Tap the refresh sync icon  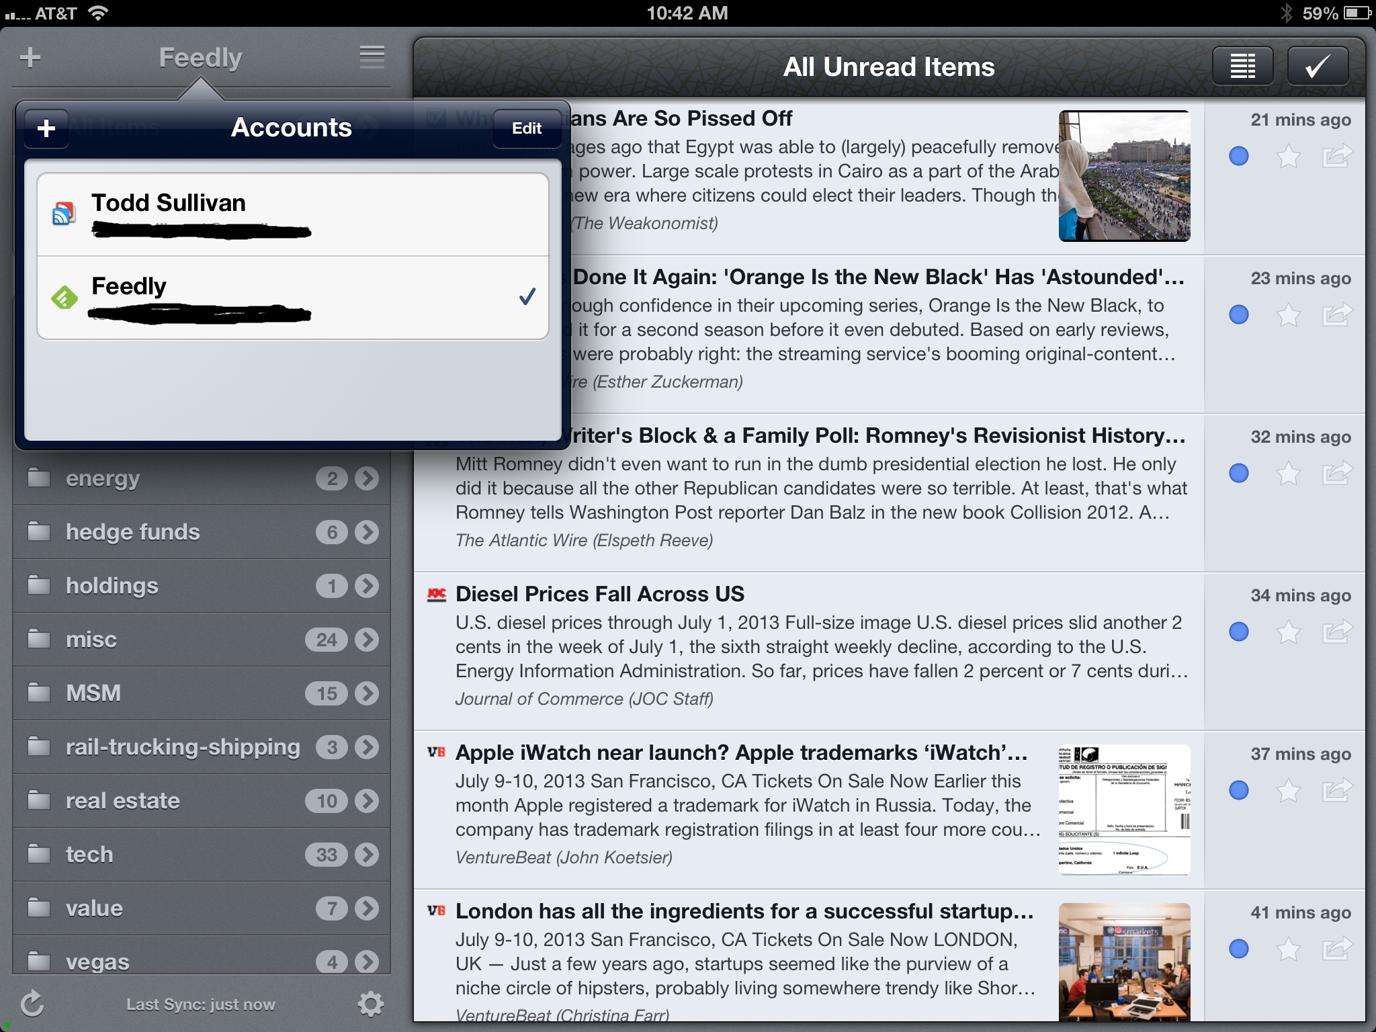point(32,1004)
